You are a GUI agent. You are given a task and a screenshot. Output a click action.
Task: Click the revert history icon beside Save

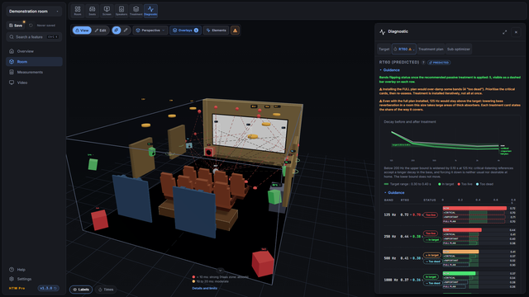click(x=31, y=26)
